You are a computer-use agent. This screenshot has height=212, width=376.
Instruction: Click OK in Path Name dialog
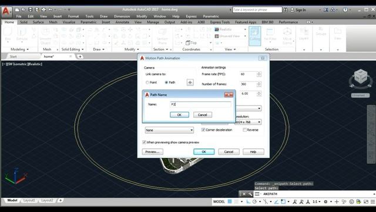tap(179, 115)
